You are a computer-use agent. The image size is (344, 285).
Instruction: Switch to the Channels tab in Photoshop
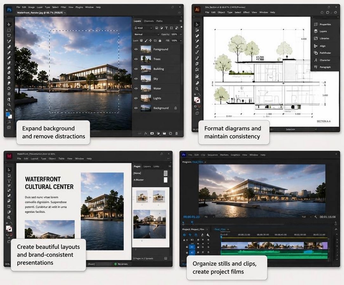(x=149, y=21)
